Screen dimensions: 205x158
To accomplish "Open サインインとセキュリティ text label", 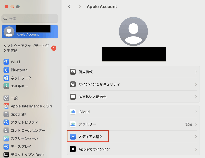I will [x=99, y=84].
